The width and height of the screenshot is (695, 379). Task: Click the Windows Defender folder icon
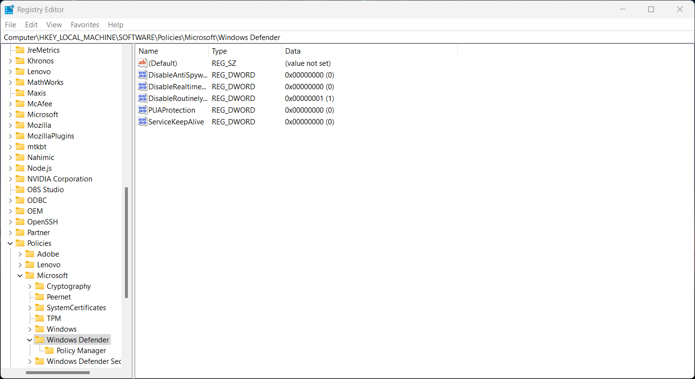[40, 339]
